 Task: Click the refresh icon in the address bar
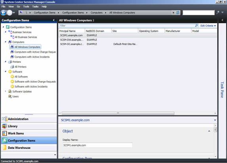(178, 13)
